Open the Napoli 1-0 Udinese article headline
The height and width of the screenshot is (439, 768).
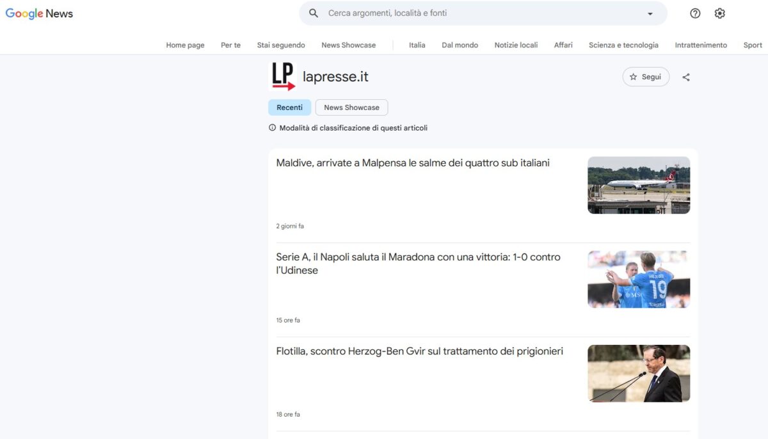[418, 264]
